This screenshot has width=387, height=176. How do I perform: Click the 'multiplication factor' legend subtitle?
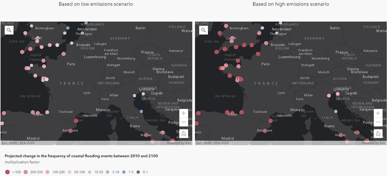coord(22,162)
